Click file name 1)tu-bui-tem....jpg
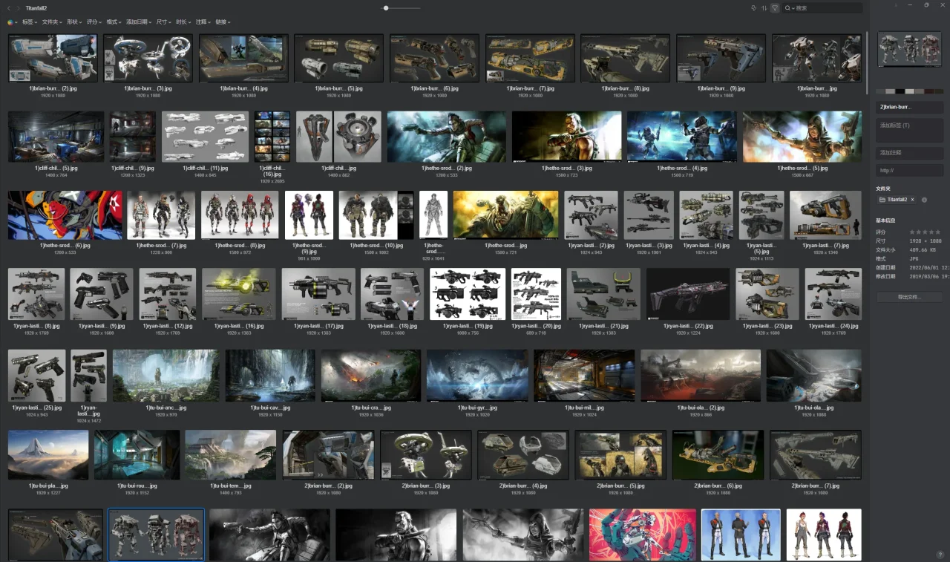950x562 pixels. [x=230, y=486]
